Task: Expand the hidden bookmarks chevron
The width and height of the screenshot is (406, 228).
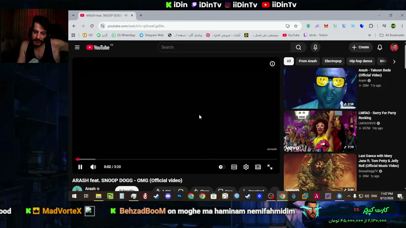Action: tap(370, 35)
